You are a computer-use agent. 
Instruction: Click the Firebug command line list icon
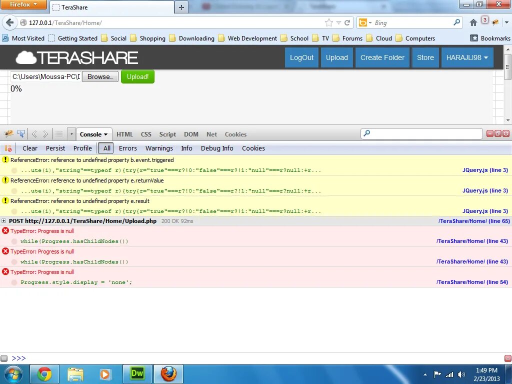59,134
